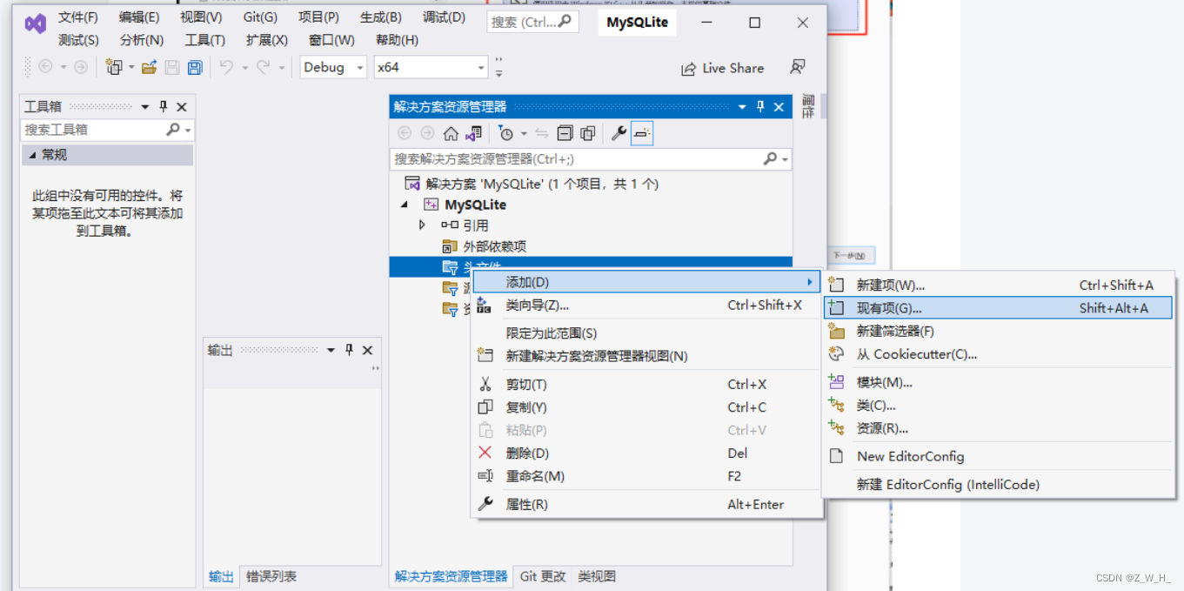Click the Solution Explorer search magnifier icon
The height and width of the screenshot is (591, 1184).
tap(770, 158)
